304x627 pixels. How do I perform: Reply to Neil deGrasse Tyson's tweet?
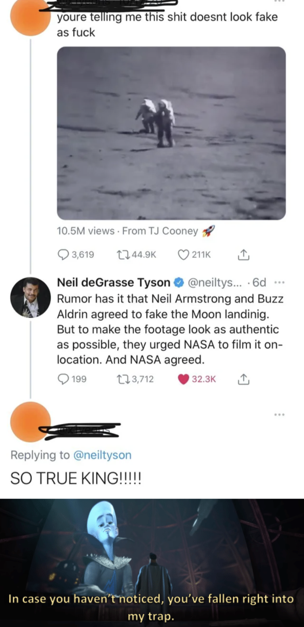tap(63, 379)
